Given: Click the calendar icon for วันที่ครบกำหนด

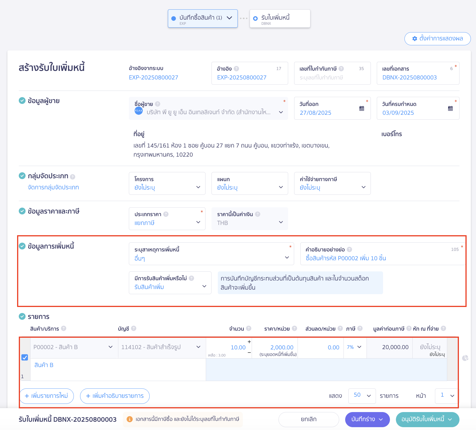Looking at the screenshot, I should click(450, 108).
